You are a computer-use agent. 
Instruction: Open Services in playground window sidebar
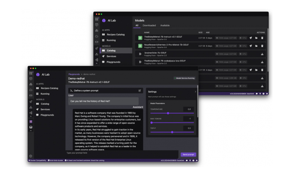tap(45, 109)
